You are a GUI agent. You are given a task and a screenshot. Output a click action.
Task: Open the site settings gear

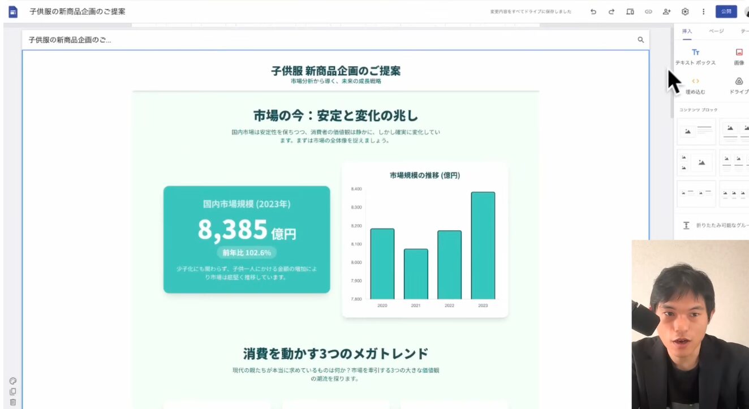tap(685, 11)
